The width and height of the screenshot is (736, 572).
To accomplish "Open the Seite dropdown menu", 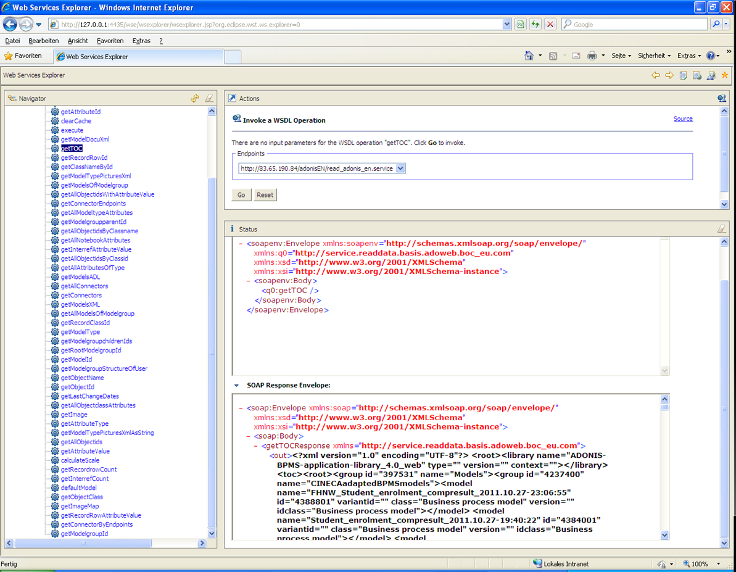I will point(621,56).
